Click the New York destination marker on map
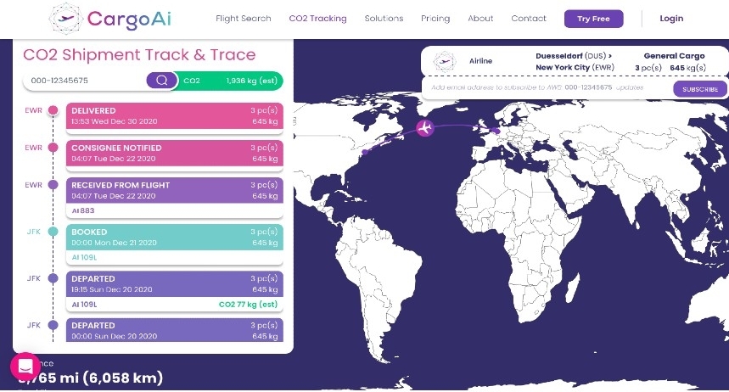 point(365,152)
